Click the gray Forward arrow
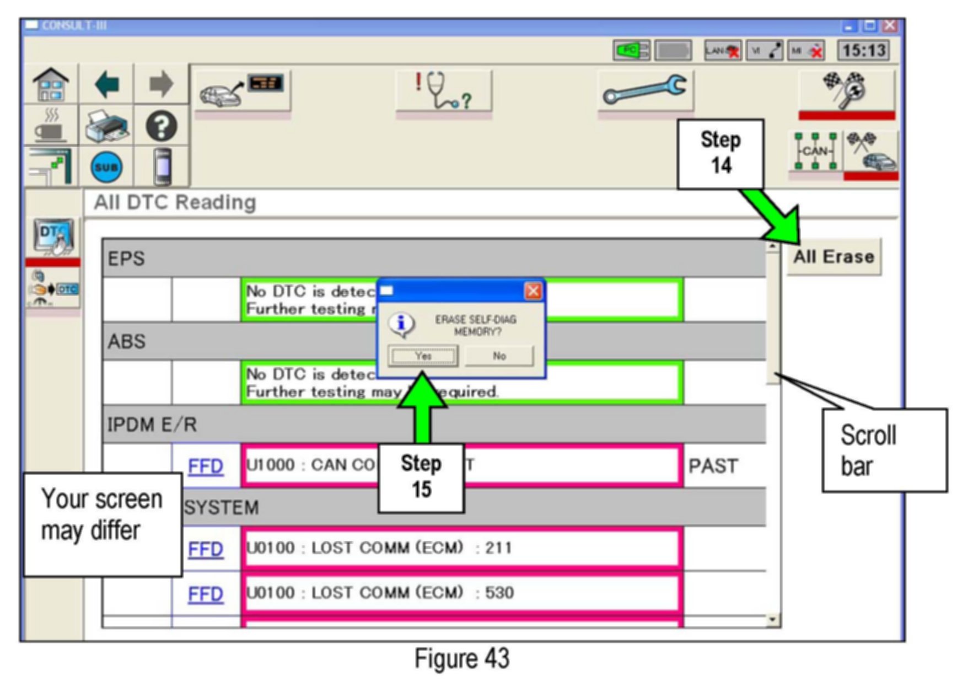 tap(161, 84)
